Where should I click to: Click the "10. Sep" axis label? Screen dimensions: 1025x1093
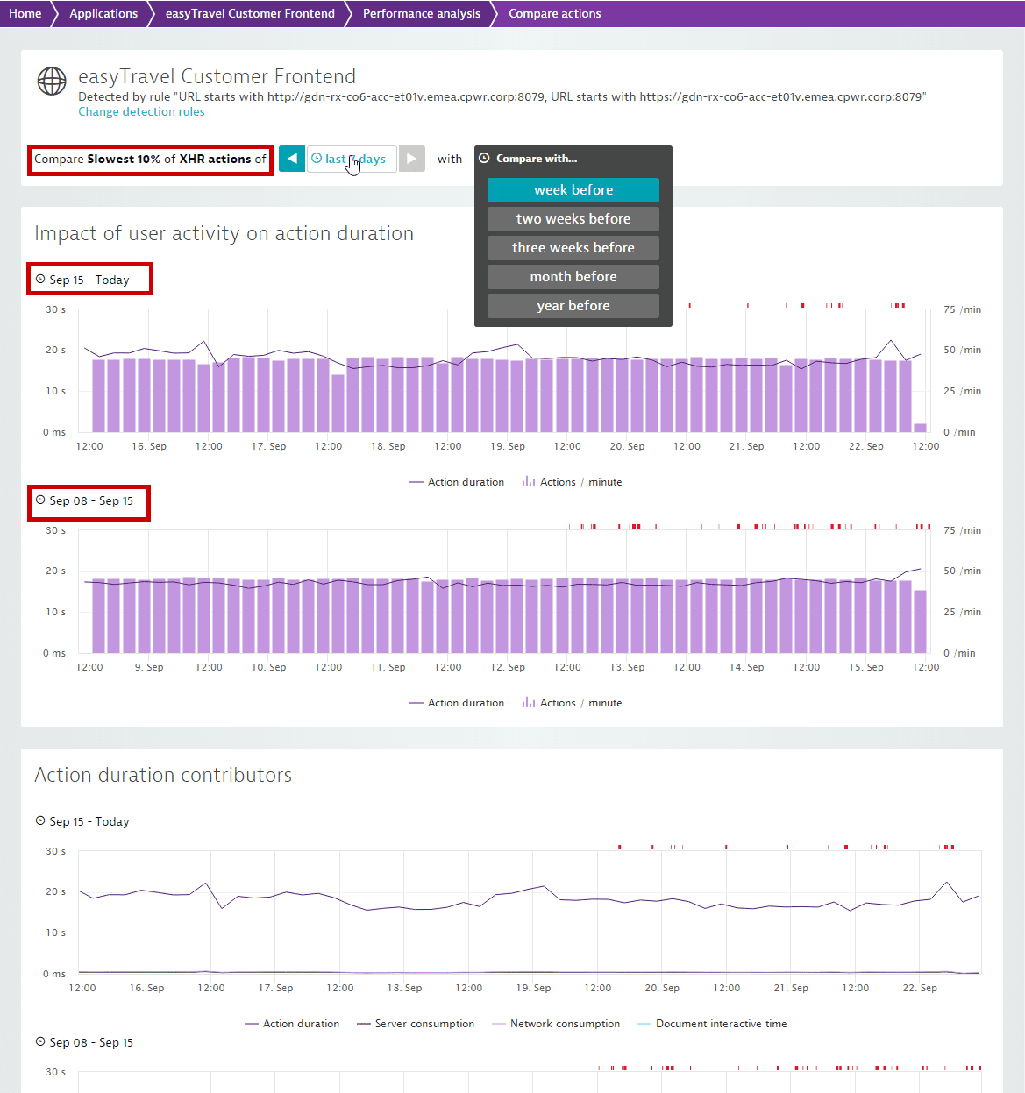point(269,667)
